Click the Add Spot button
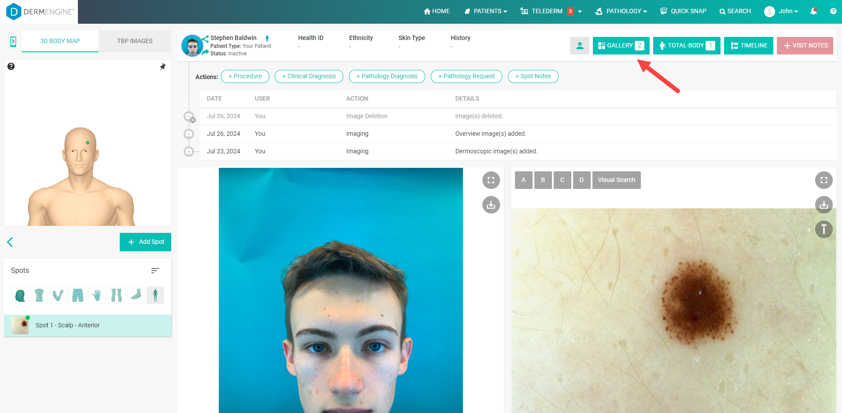Screen dimensions: 842x413 click(x=145, y=242)
